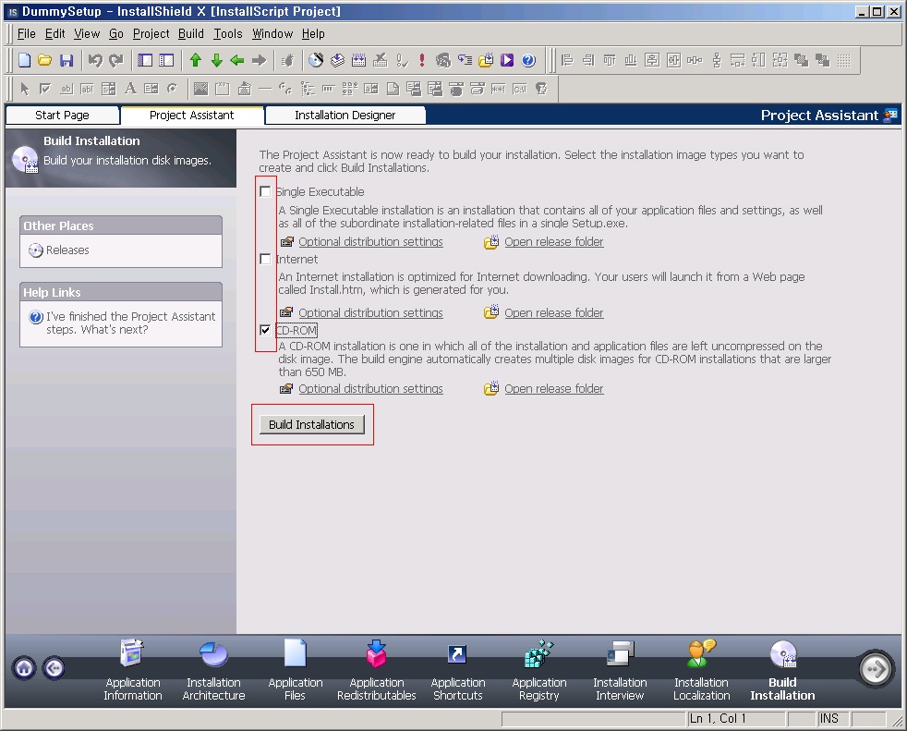This screenshot has width=907, height=731.
Task: Click the green left arrow toolbar icon
Action: pyautogui.click(x=237, y=60)
